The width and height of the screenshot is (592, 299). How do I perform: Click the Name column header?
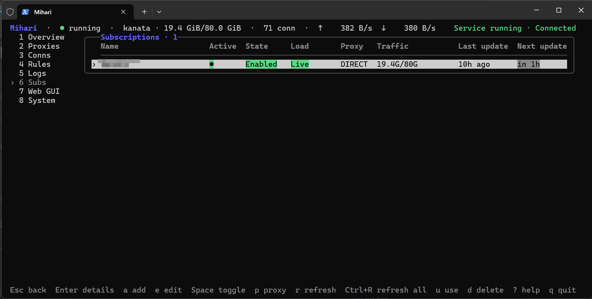click(x=110, y=46)
